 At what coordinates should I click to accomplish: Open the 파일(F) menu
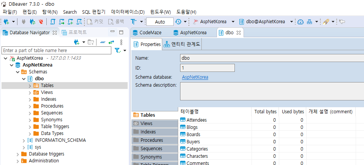pos(10,12)
